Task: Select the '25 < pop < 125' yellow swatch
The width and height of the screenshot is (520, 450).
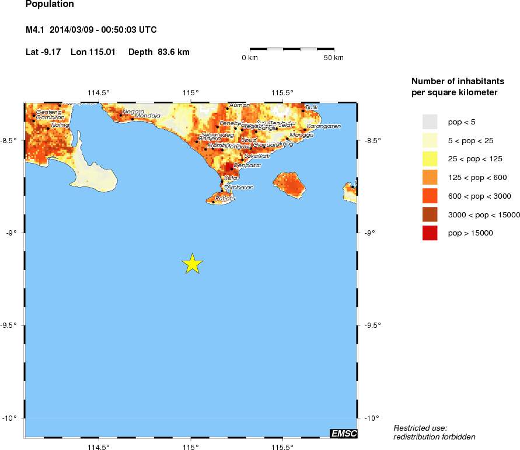Action: pyautogui.click(x=430, y=158)
